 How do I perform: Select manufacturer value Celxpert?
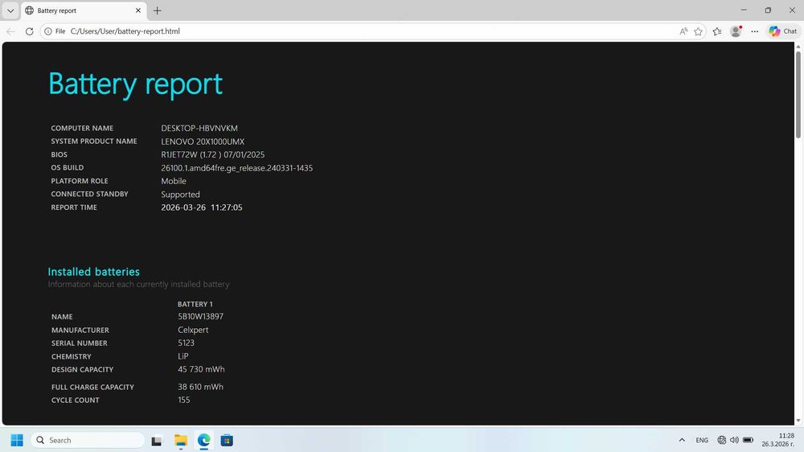(193, 330)
